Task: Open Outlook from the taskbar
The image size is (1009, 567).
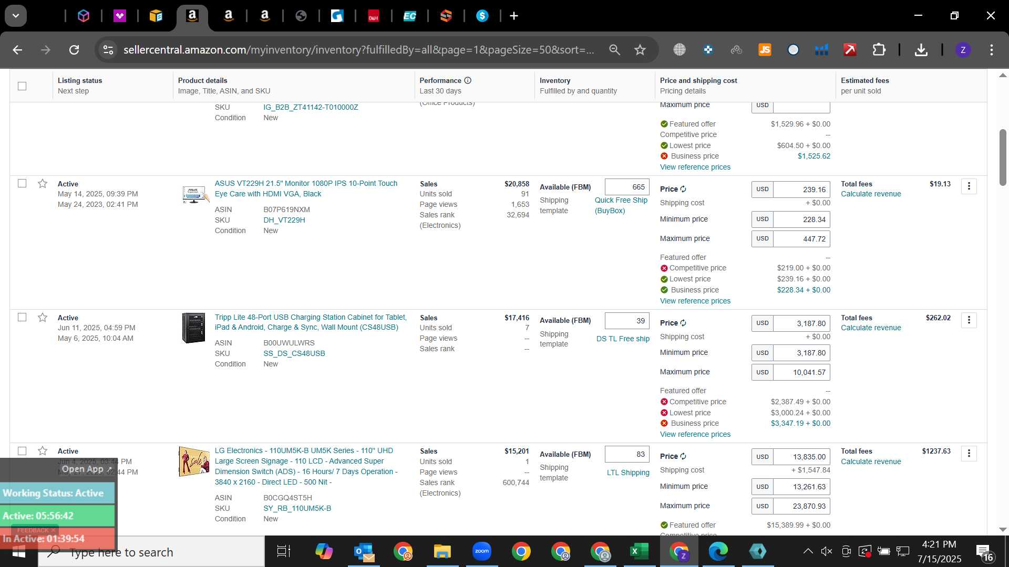Action: (364, 551)
